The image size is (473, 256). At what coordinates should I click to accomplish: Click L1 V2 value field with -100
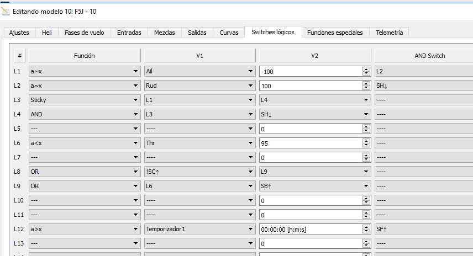(x=309, y=71)
